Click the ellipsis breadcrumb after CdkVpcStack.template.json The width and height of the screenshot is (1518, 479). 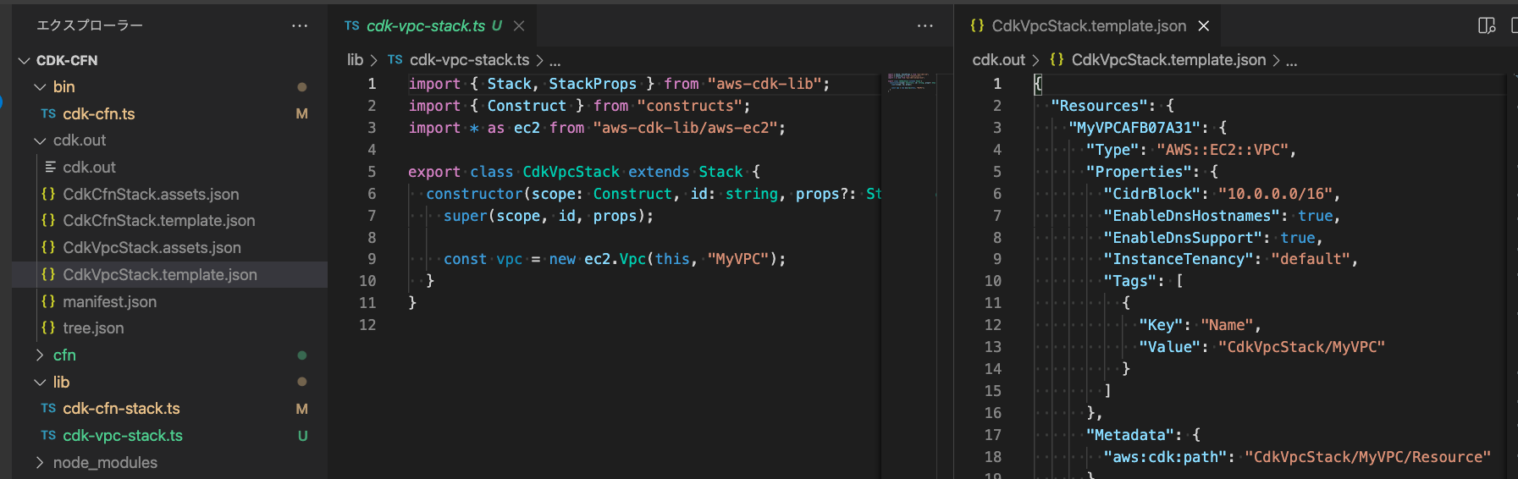[1291, 61]
